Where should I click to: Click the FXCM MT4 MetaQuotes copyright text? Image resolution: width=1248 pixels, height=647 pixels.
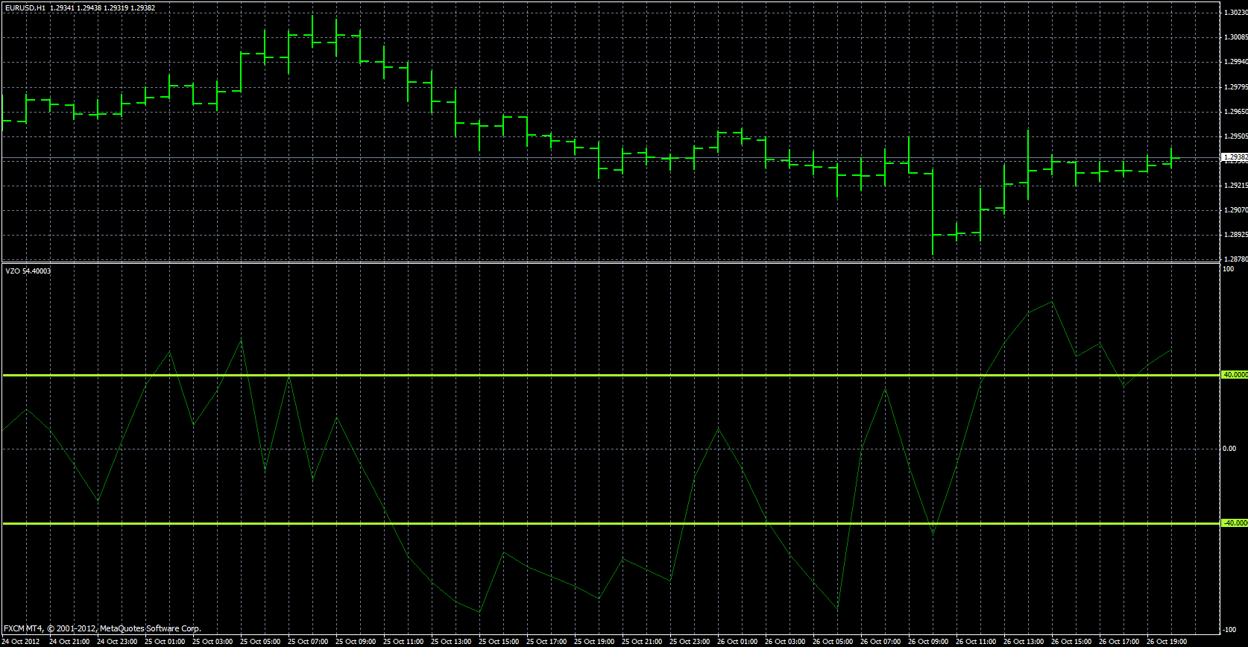102,628
